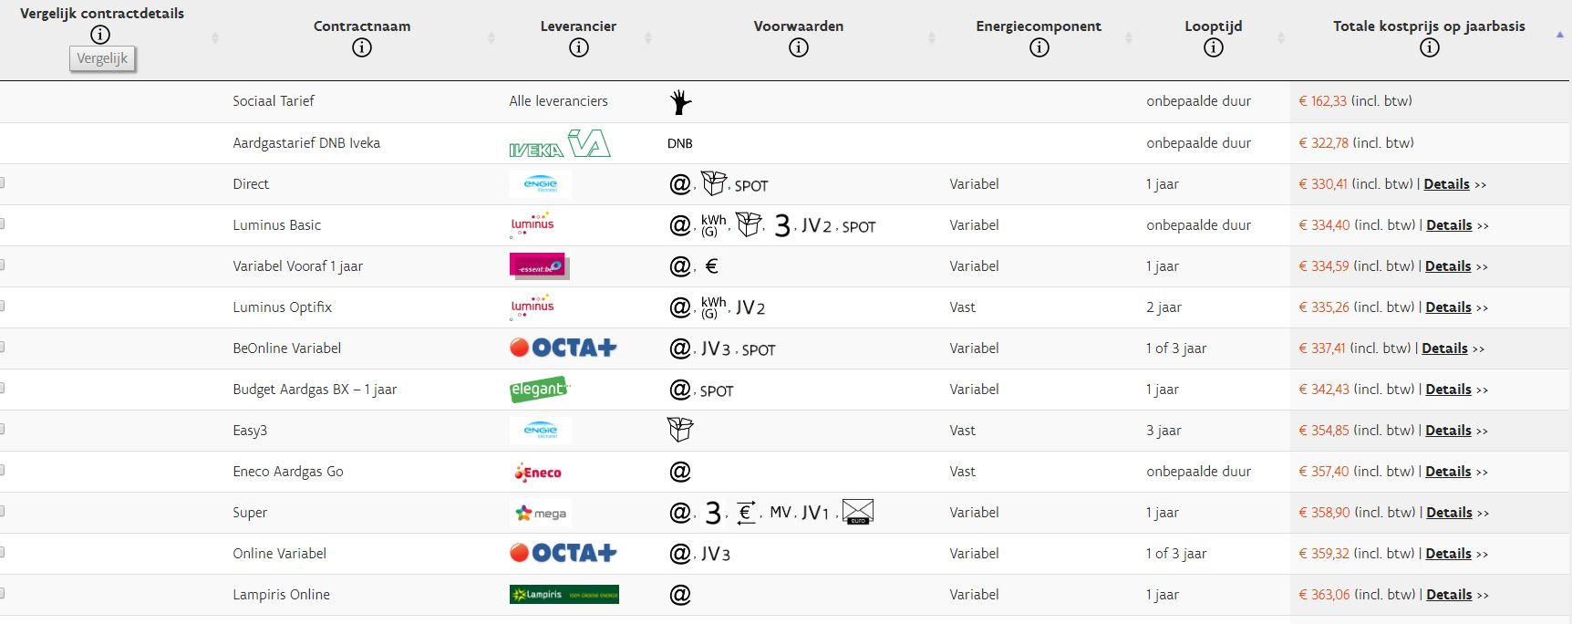Click the Energiecomponent column header
This screenshot has width=1572, height=624.
(1039, 26)
